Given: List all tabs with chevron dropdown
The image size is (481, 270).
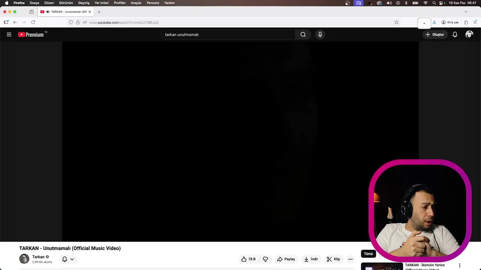Looking at the screenshot, I should coord(466,12).
